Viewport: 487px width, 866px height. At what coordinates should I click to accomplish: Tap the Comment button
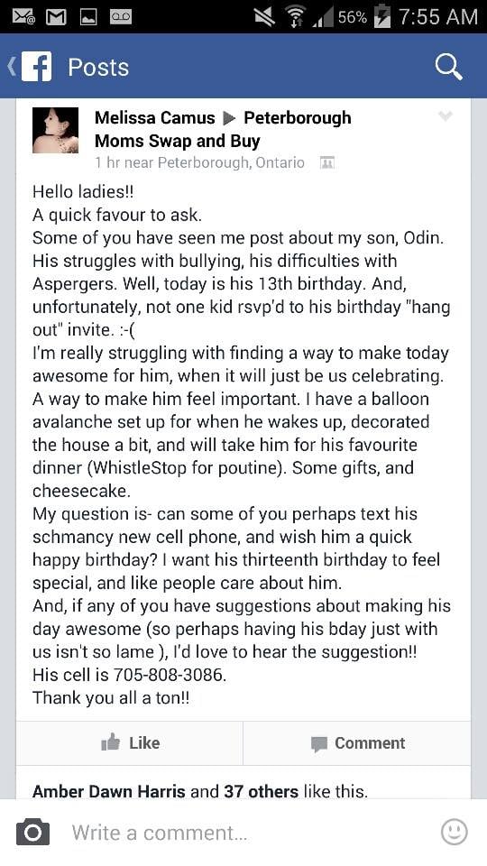tap(357, 742)
